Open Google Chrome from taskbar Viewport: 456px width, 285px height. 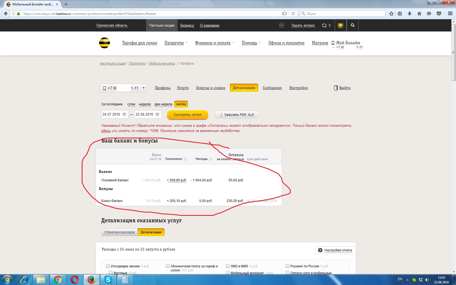(58, 280)
